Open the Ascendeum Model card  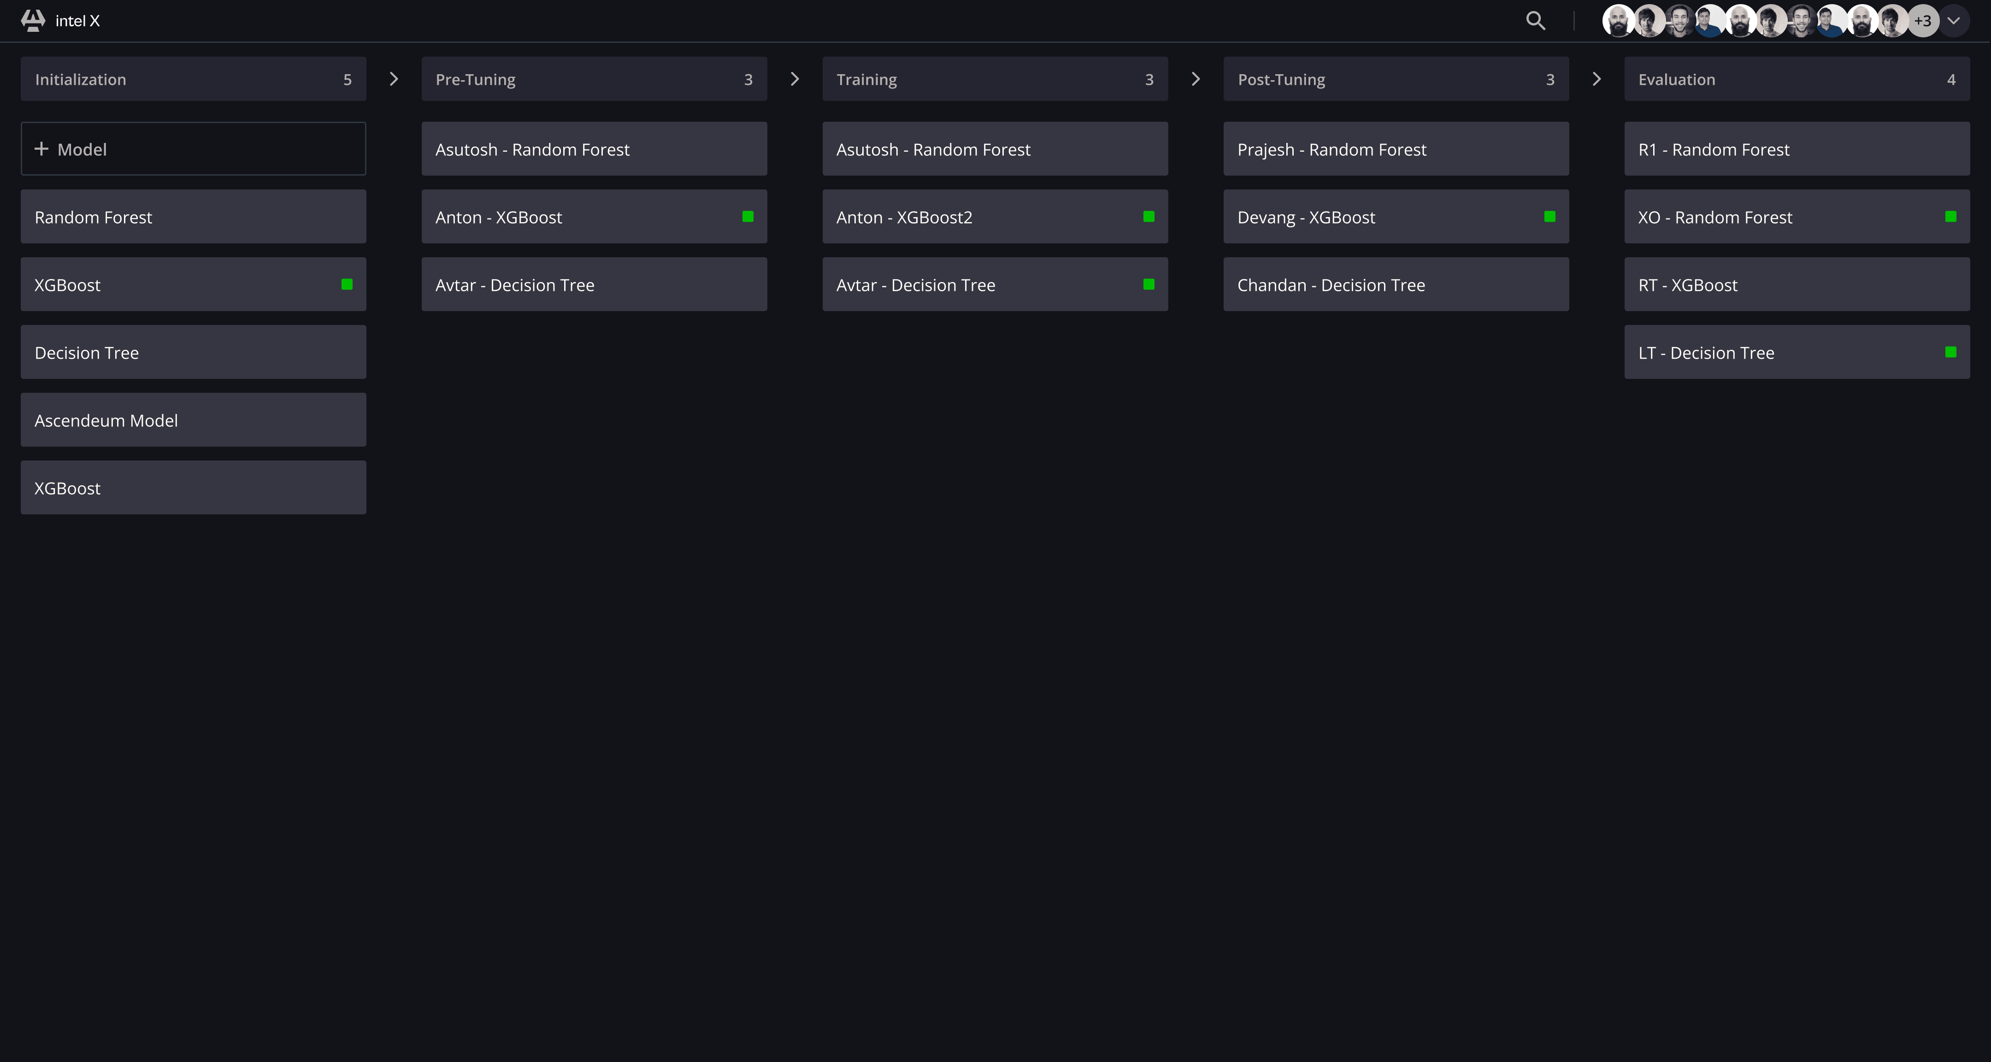pyautogui.click(x=193, y=420)
